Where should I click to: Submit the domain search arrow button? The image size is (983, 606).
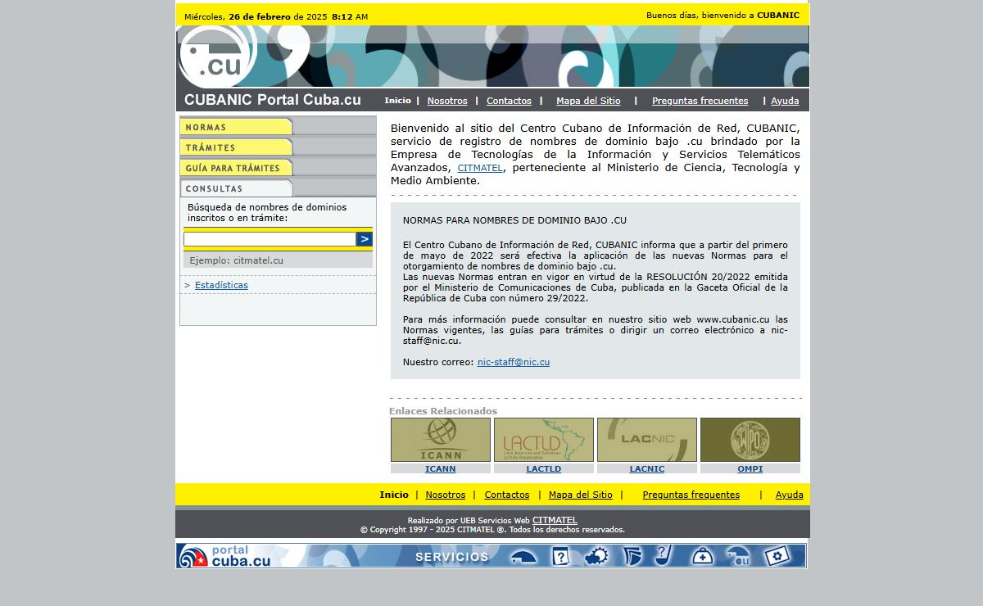[364, 239]
